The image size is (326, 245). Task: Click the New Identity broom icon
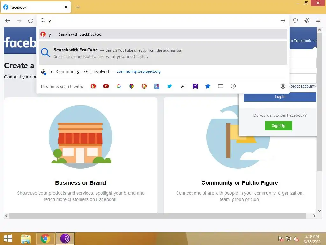pyautogui.click(x=307, y=20)
